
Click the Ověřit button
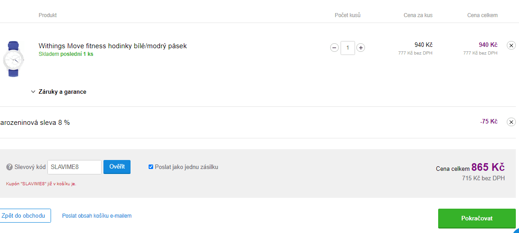point(117,167)
